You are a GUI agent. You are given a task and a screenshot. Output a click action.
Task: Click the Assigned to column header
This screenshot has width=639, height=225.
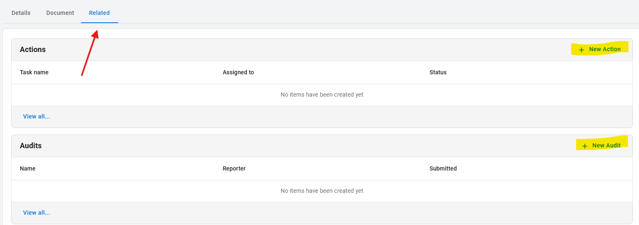tap(238, 72)
